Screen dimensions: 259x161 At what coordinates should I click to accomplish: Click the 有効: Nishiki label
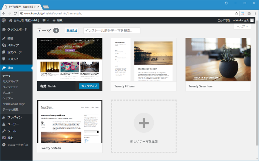48,86
